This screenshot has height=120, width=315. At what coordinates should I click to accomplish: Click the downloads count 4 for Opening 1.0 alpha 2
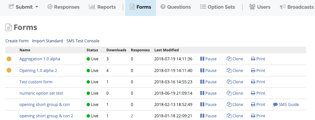[108, 70]
